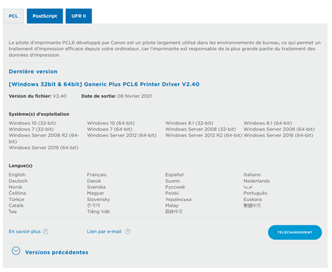Click the help icon beside 'Lien par e-mail'
The width and height of the screenshot is (332, 272).
(127, 231)
